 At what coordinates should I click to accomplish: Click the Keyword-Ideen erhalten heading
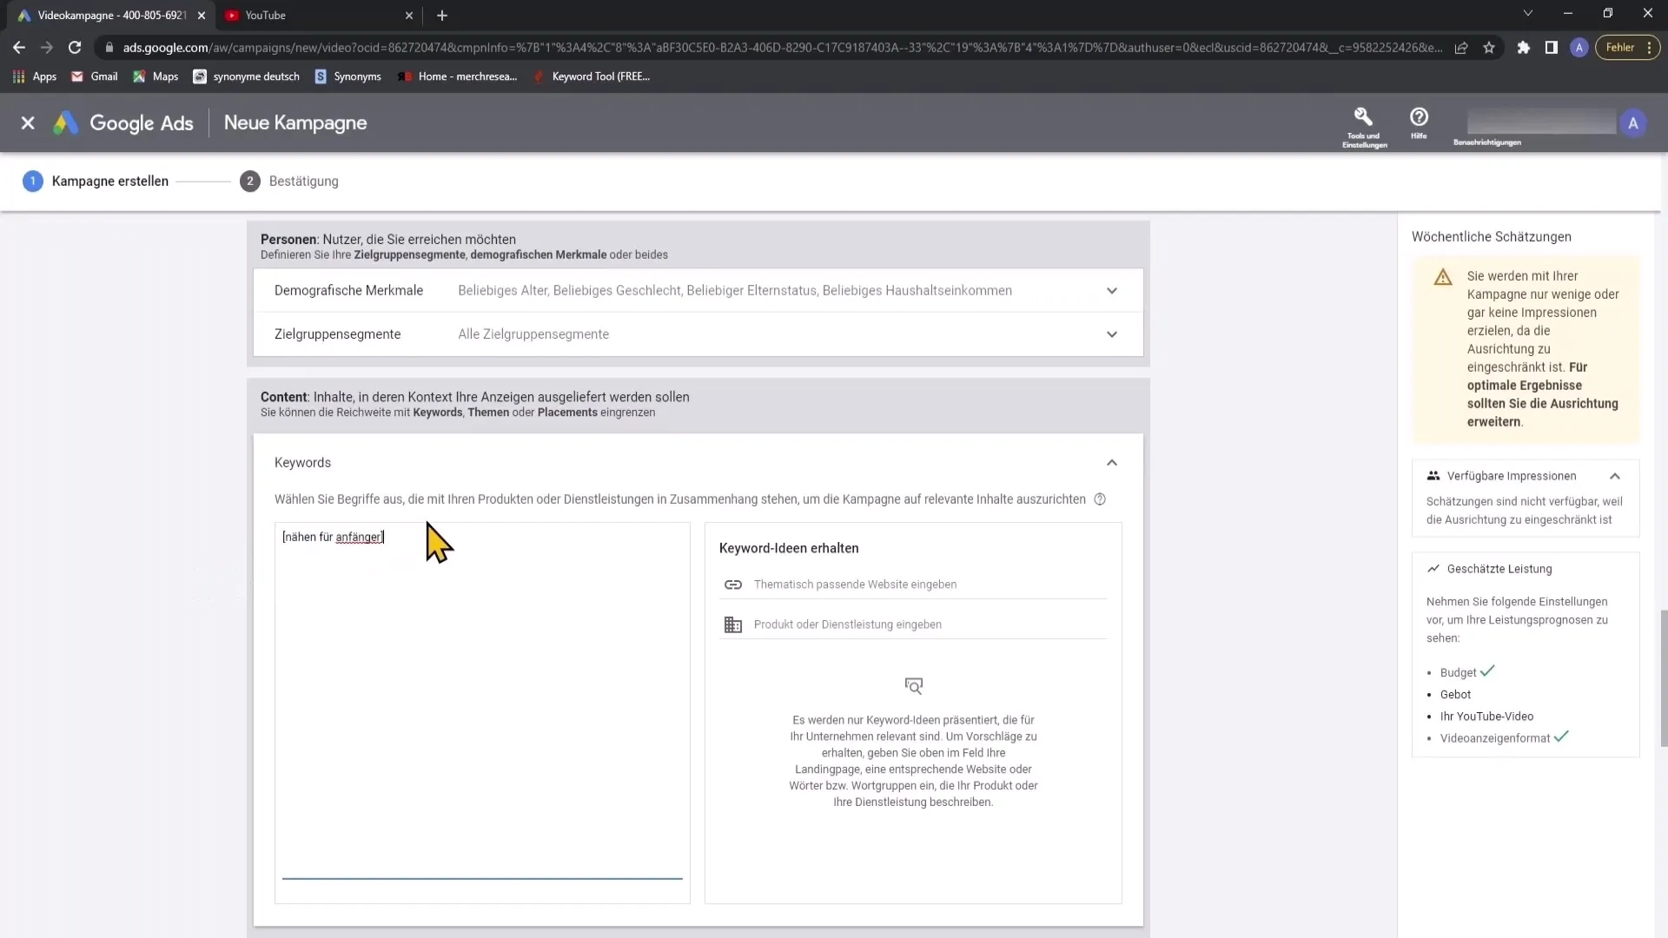click(789, 548)
